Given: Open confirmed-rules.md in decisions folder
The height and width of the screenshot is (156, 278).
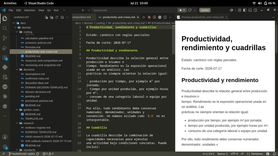Looking at the screenshot, I should (37, 79).
